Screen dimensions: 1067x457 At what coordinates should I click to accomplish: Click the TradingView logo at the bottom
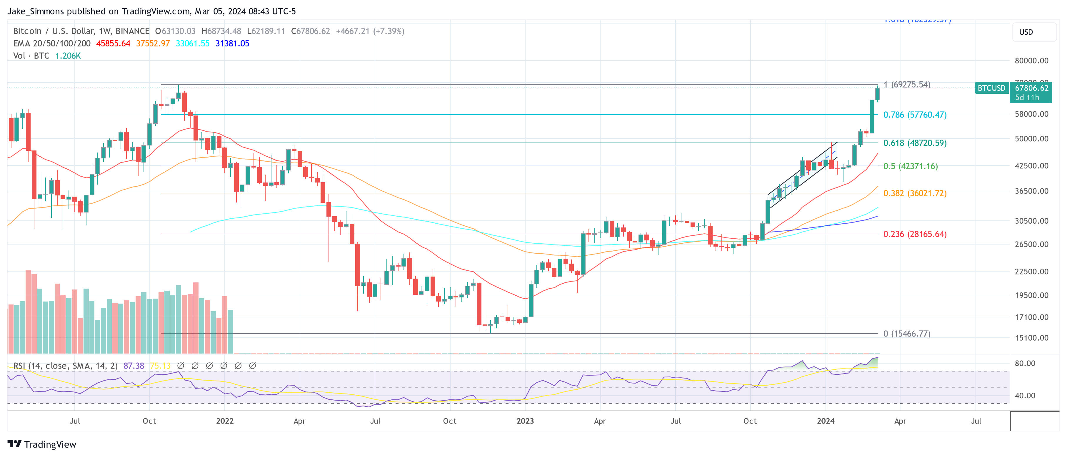tap(42, 444)
